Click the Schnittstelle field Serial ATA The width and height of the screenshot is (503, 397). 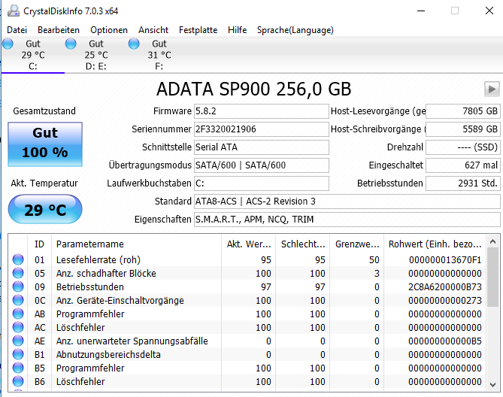click(262, 147)
